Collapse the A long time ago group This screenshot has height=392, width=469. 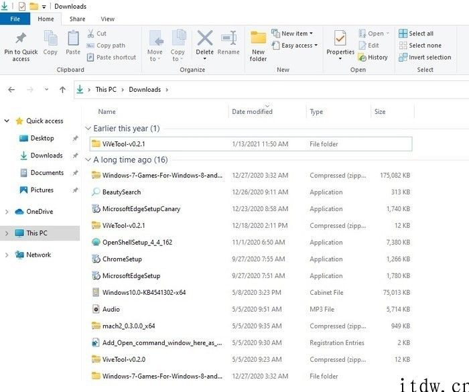88,159
